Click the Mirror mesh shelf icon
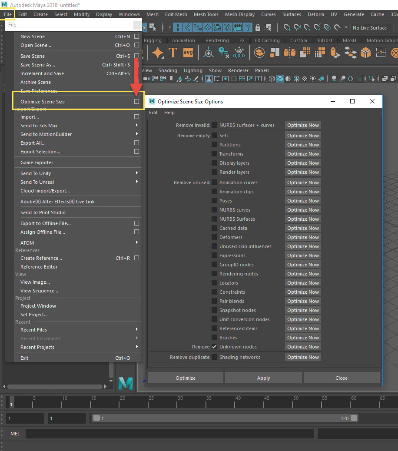Screen dimensions: 398x451 (289, 53)
